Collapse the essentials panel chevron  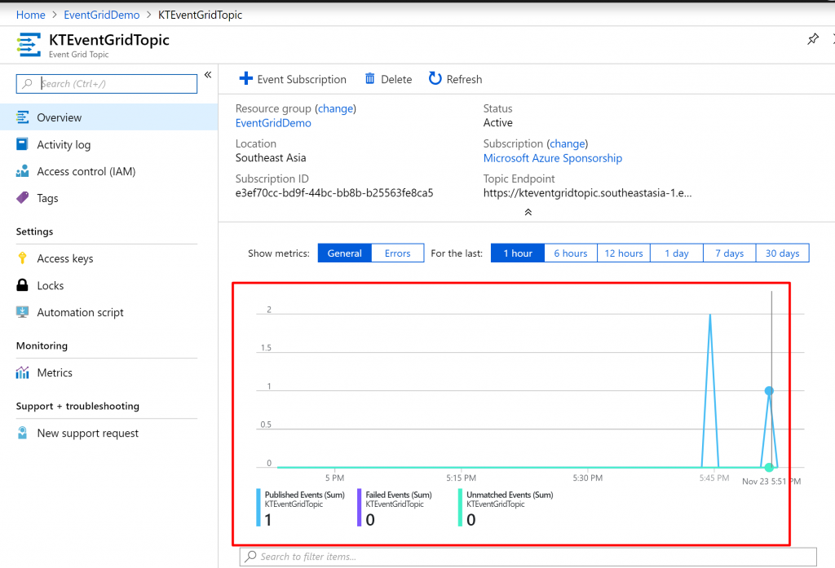click(528, 212)
